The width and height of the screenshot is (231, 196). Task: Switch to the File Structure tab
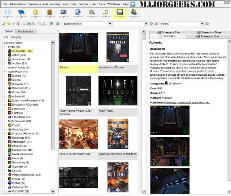point(26,31)
